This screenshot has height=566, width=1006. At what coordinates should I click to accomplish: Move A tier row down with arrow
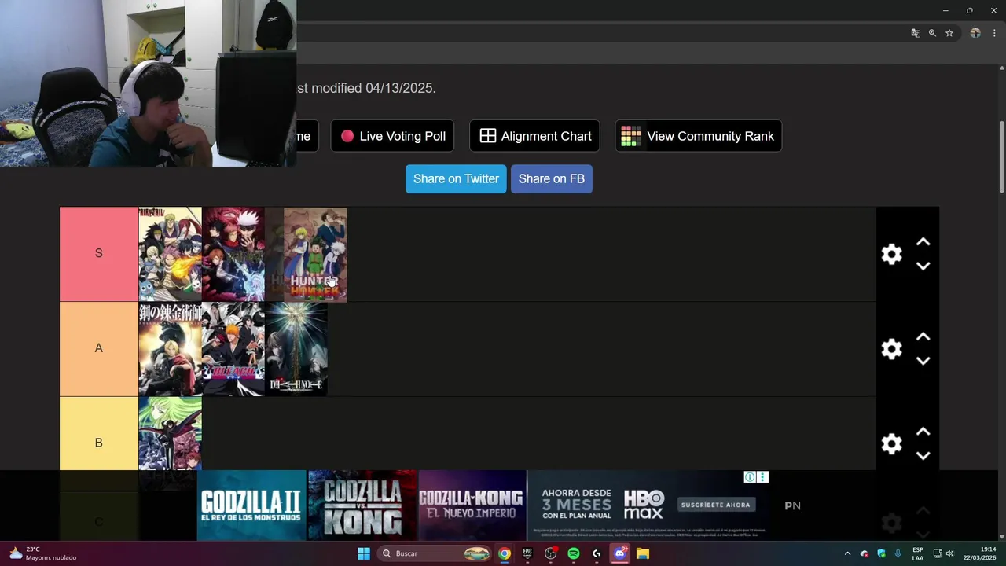[923, 361]
